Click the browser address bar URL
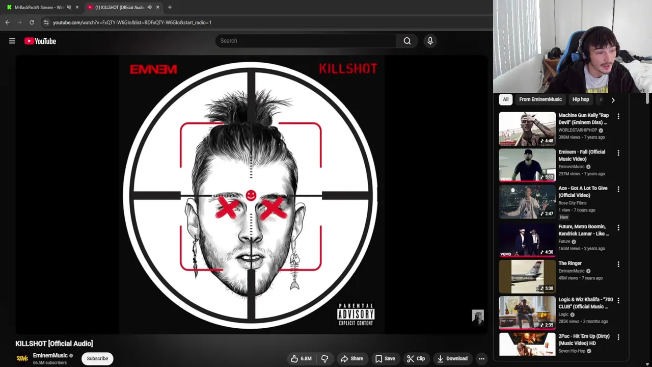 pos(132,22)
